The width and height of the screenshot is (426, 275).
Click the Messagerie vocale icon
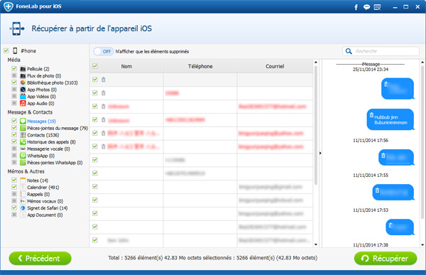coord(23,149)
